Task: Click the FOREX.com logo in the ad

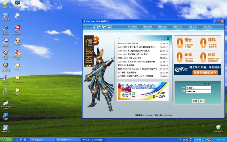Action: tap(181, 69)
